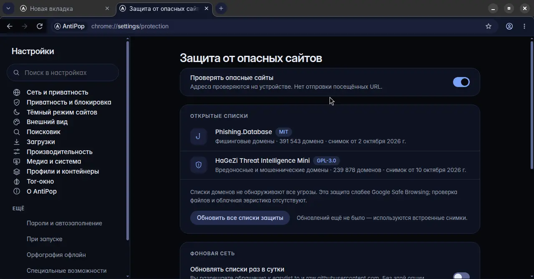Click the Phishing.Database list name

click(x=244, y=132)
